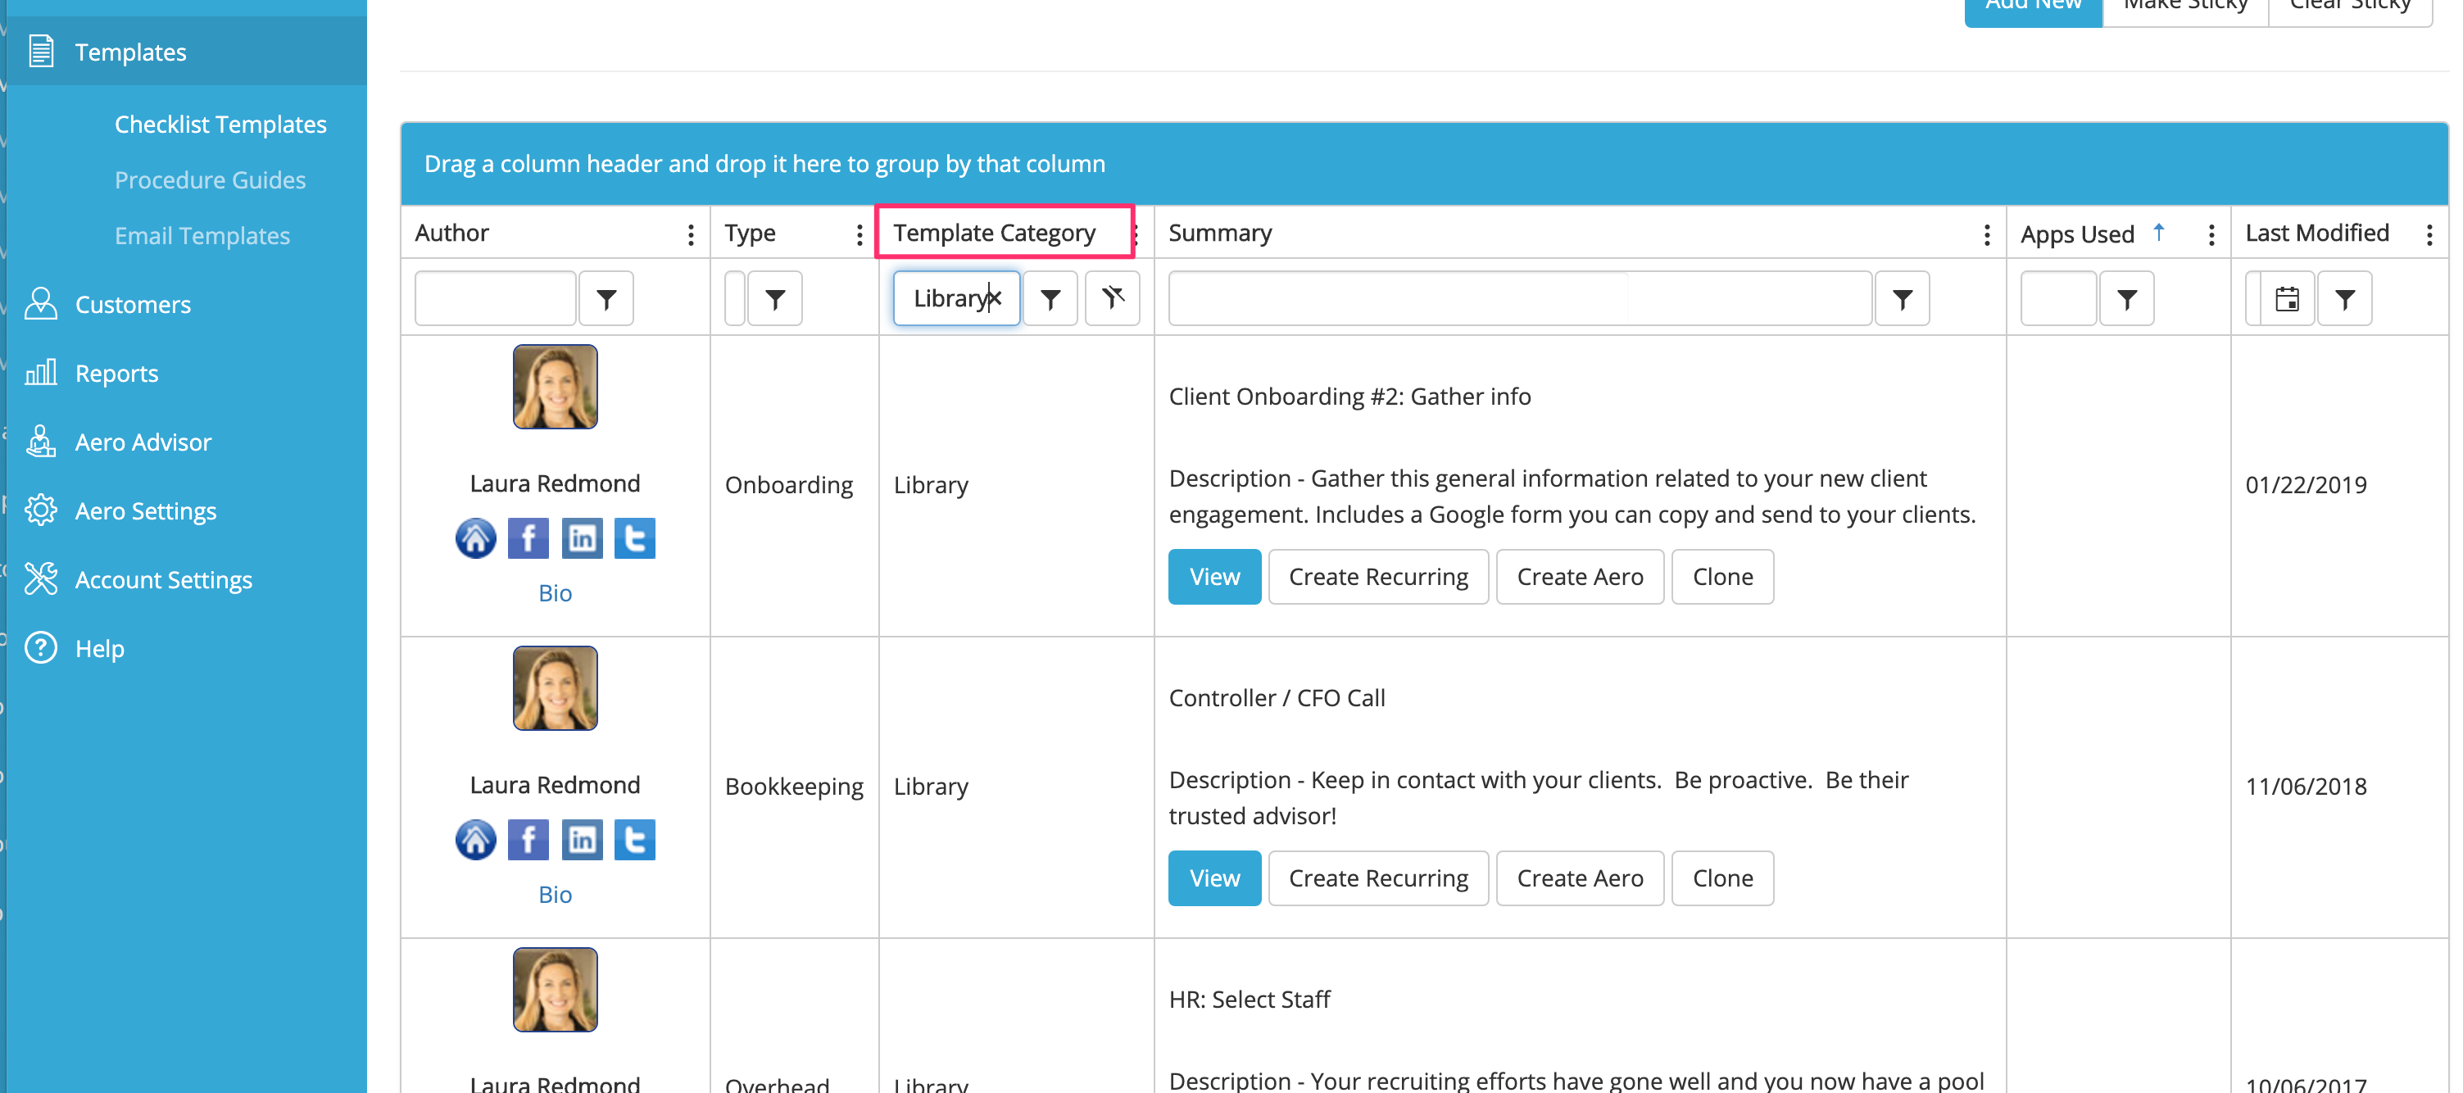Go to Account Settings

164,579
